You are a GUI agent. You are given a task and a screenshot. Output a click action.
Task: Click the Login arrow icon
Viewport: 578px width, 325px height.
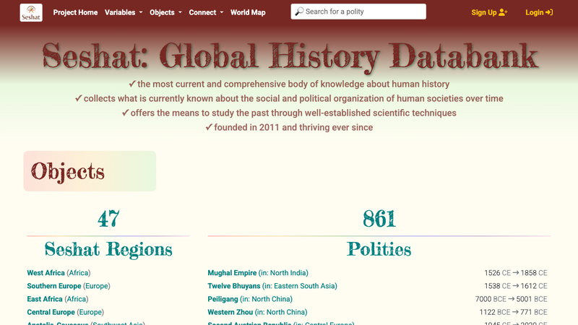coord(549,12)
